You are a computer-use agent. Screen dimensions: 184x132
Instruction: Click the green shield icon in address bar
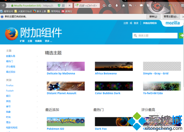pyautogui.click(x=59, y=5)
